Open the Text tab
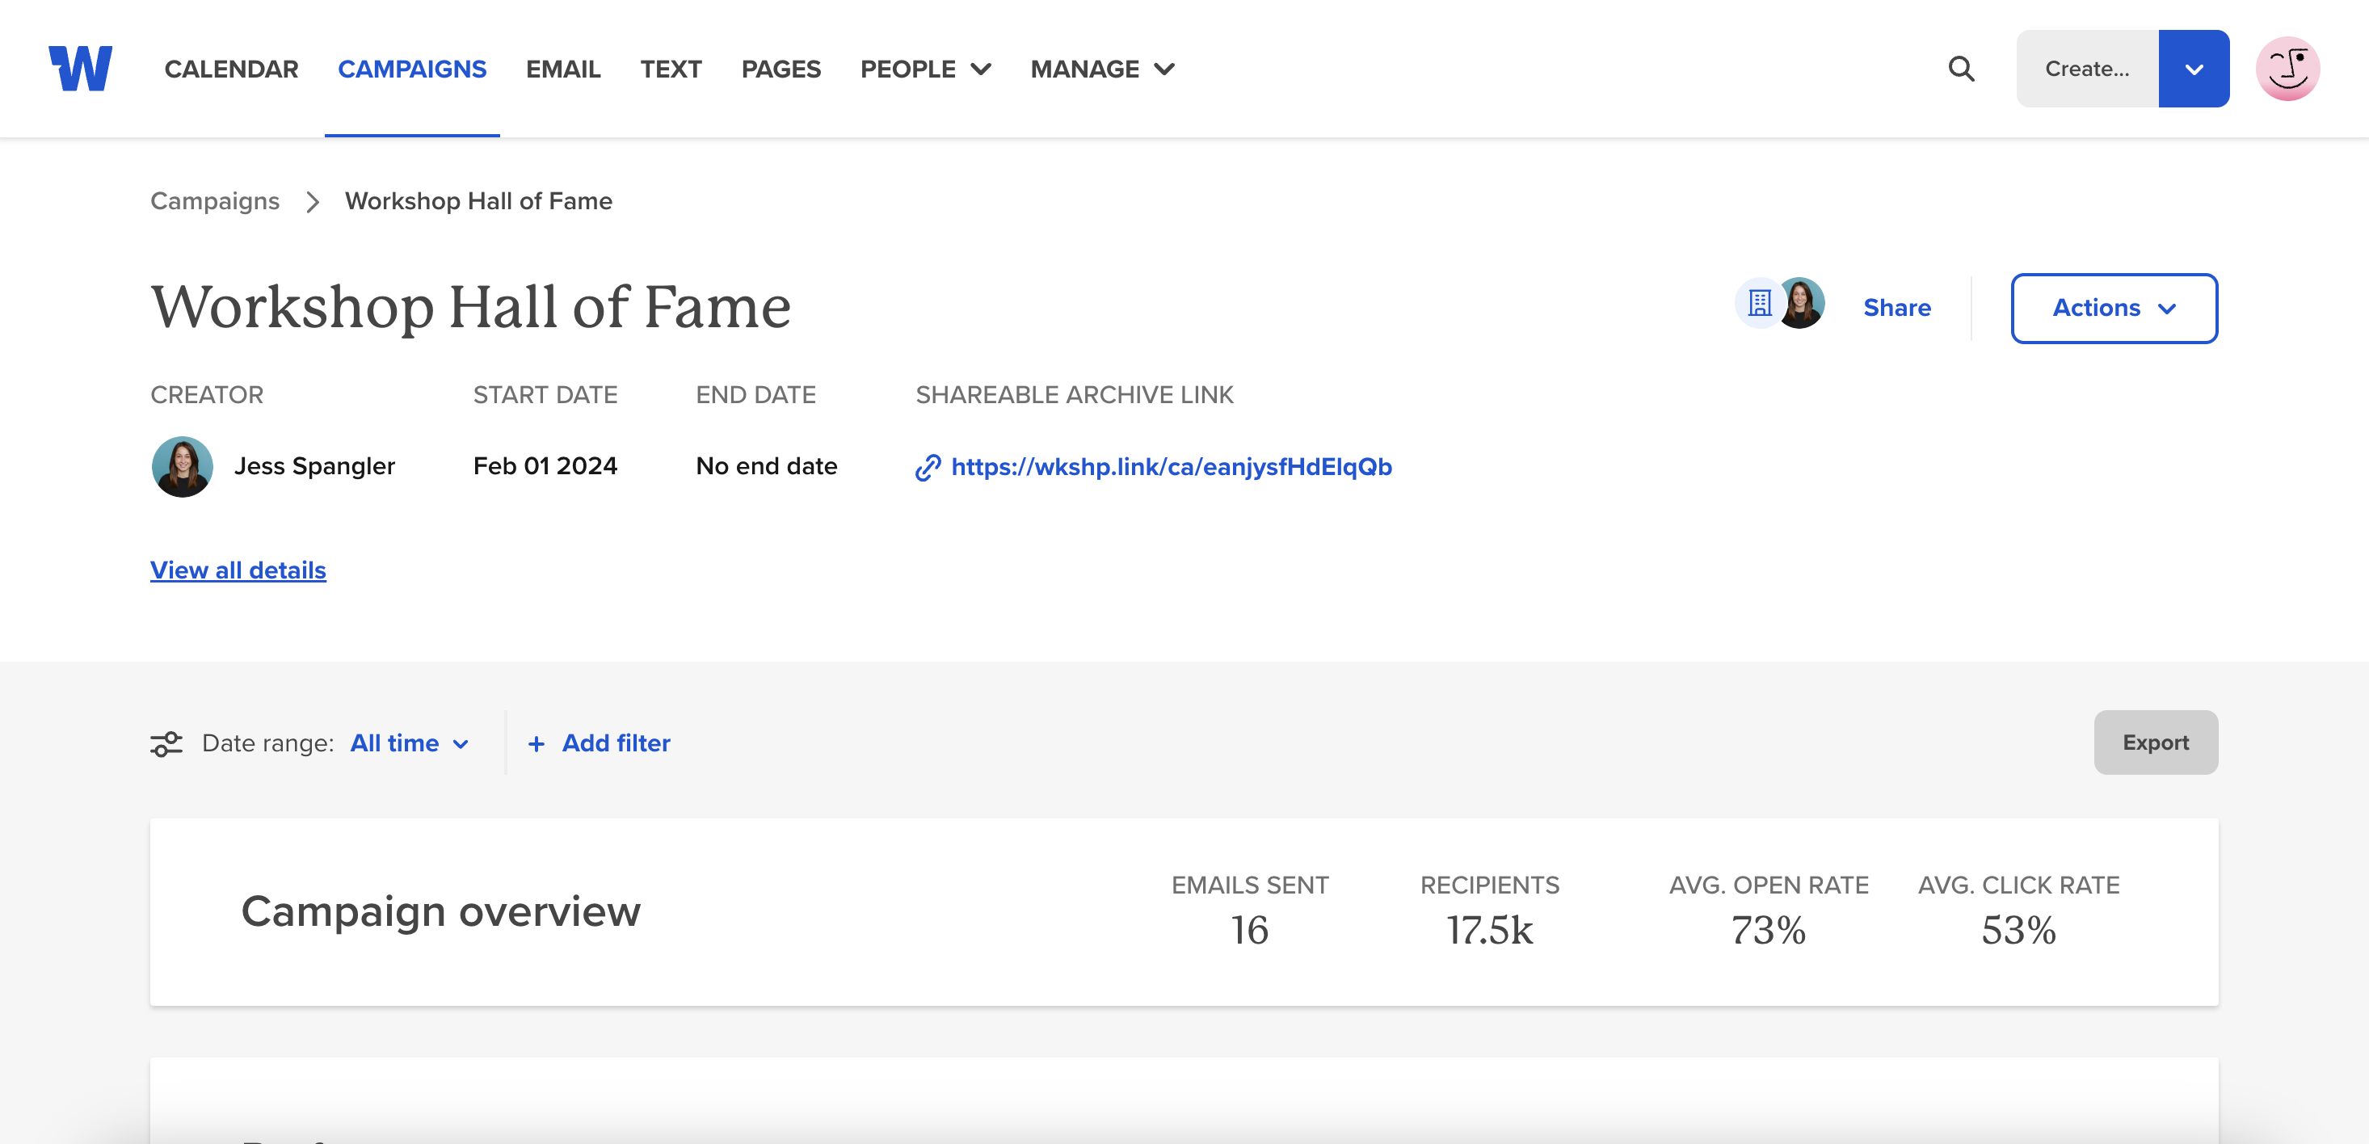 (x=671, y=69)
